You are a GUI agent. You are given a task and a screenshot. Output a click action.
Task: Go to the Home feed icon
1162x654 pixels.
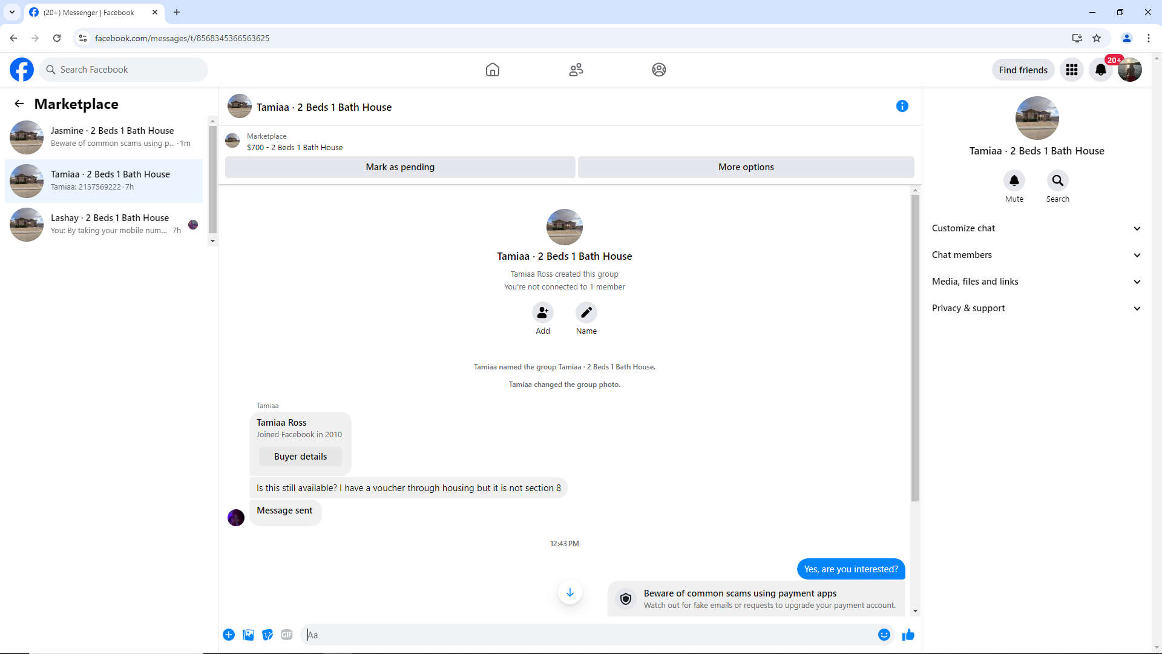click(x=493, y=70)
